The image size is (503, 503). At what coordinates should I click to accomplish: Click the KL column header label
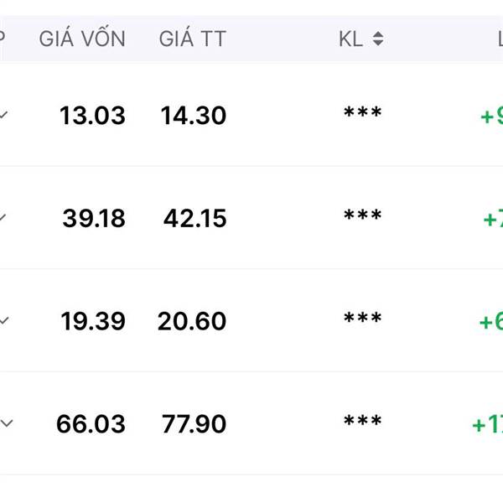click(x=350, y=39)
